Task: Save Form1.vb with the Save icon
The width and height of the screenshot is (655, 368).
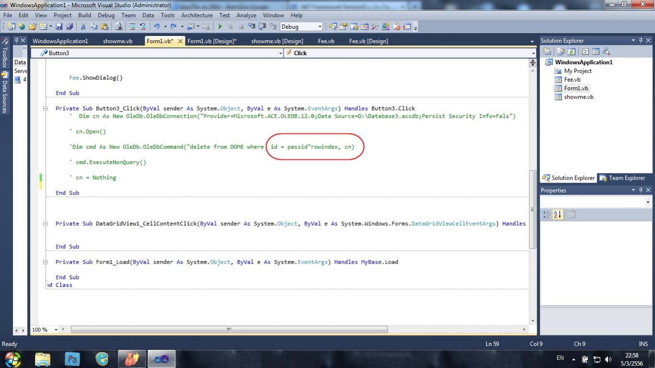Action: click(x=59, y=26)
